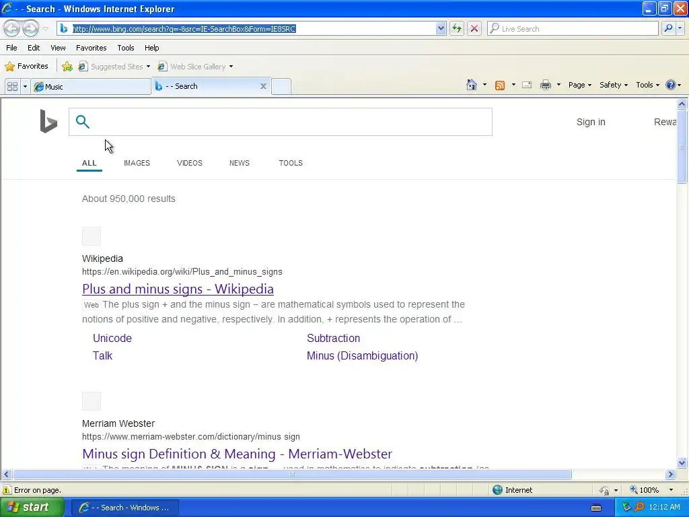This screenshot has height=517, width=689.
Task: Click the horizontal scrollbar right arrow
Action: pos(670,475)
